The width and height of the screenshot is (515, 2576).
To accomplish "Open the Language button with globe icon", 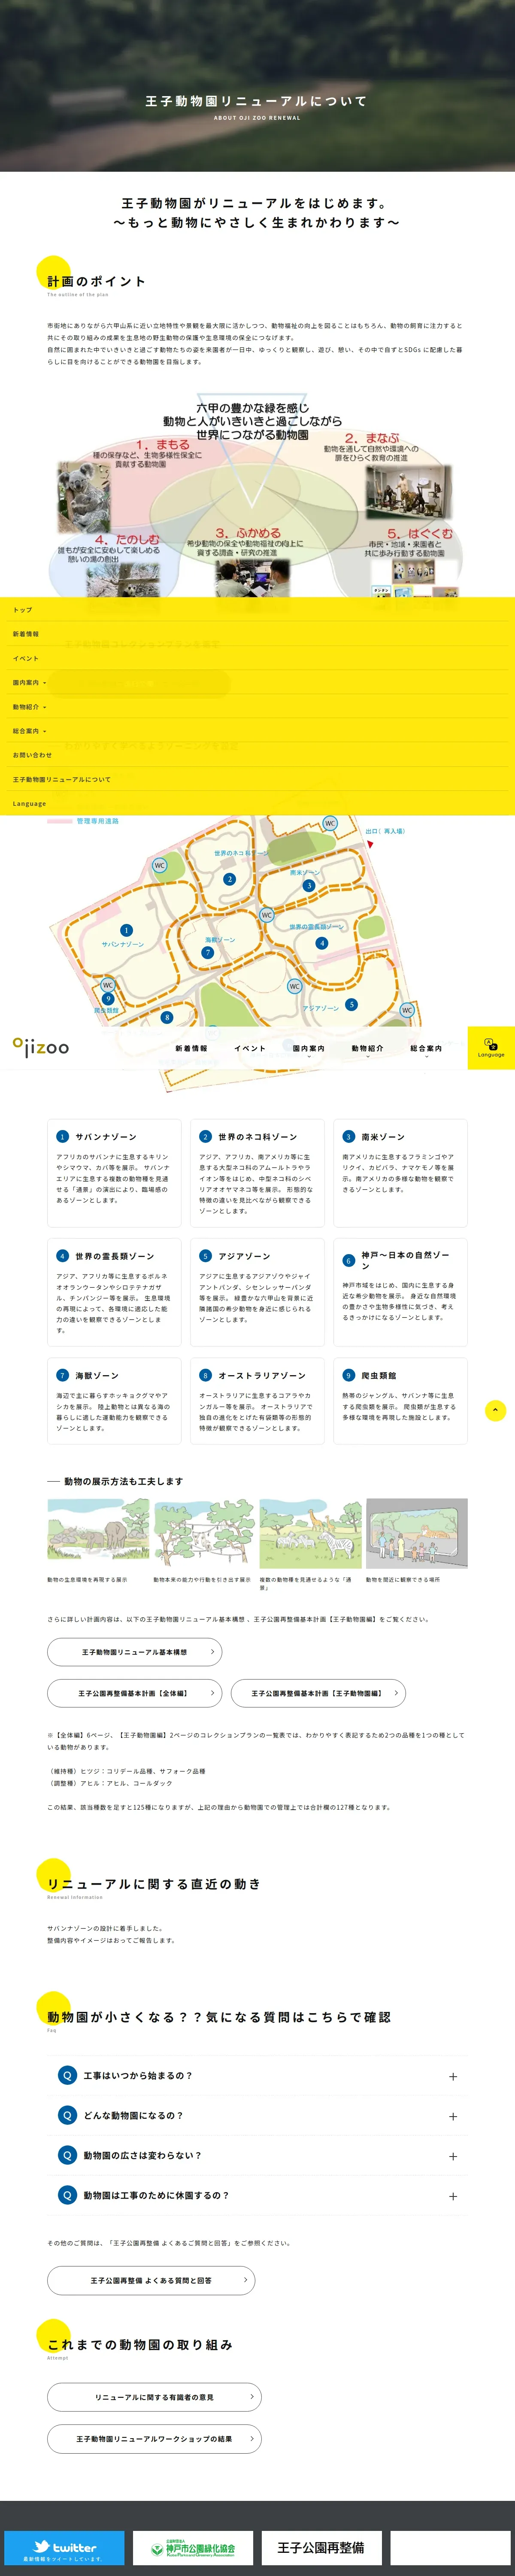I will point(491,1047).
